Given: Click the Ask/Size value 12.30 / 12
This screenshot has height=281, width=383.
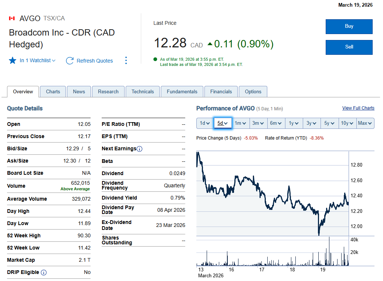Looking at the screenshot, I should coord(77,161).
